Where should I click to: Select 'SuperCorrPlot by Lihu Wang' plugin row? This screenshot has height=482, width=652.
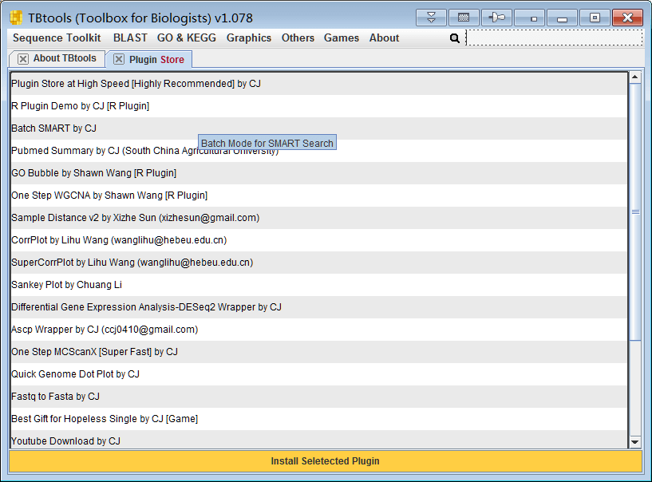click(319, 263)
